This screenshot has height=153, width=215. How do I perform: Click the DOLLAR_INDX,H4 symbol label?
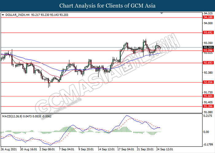point(17,14)
